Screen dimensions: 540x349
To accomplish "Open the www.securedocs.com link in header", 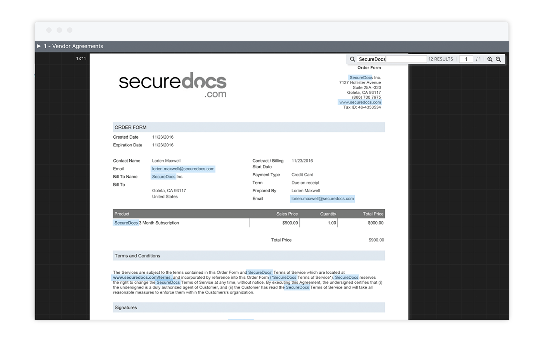I will point(360,102).
